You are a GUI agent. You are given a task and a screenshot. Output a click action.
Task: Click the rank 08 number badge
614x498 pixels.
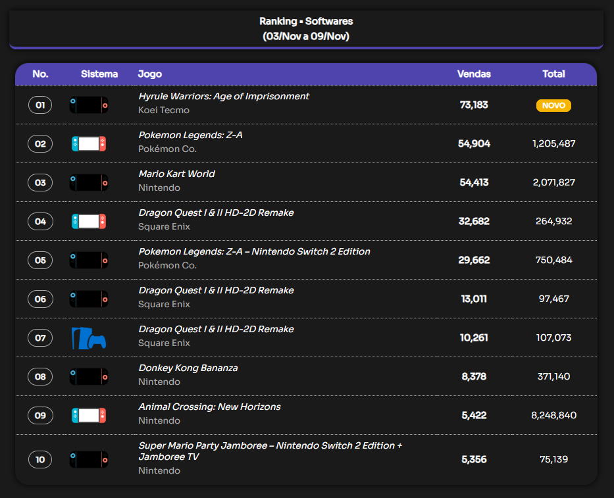coord(40,377)
